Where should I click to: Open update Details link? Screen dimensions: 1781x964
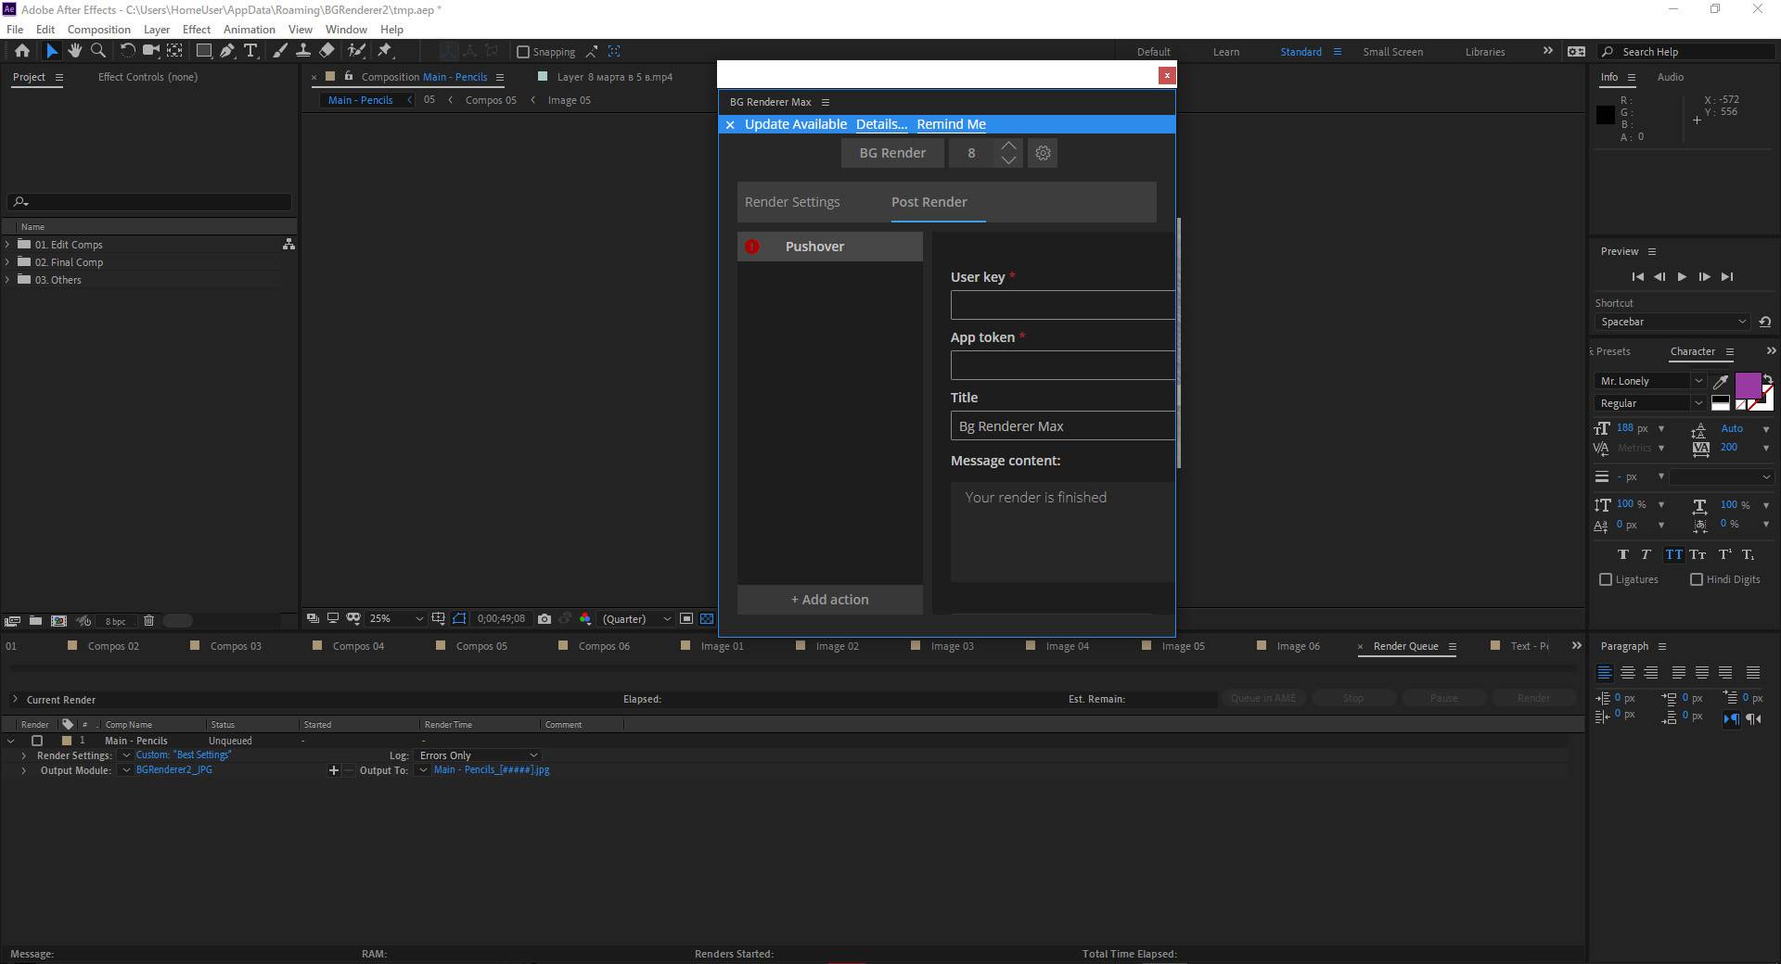coord(881,124)
